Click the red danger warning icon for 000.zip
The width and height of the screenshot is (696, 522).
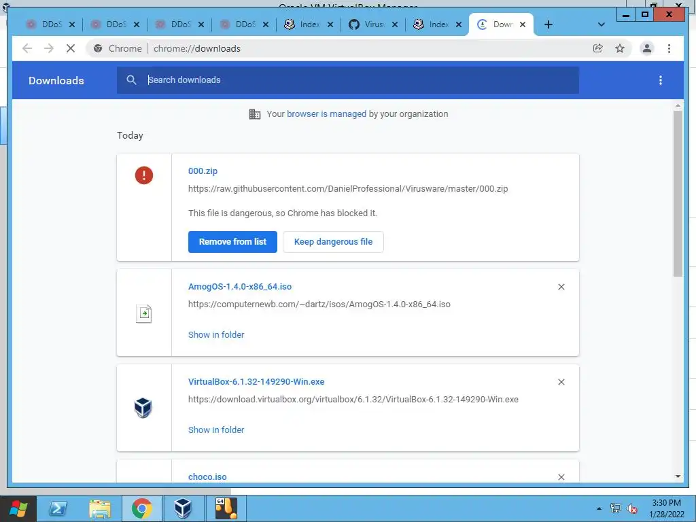(x=144, y=175)
